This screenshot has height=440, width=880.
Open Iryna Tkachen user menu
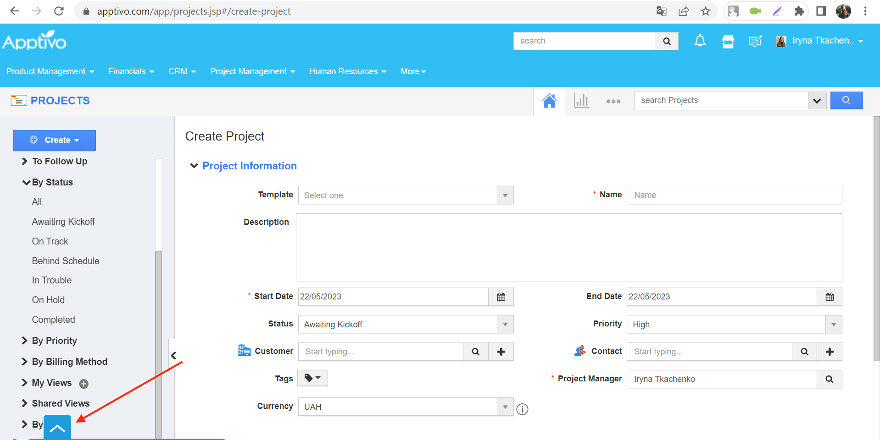[x=820, y=41]
